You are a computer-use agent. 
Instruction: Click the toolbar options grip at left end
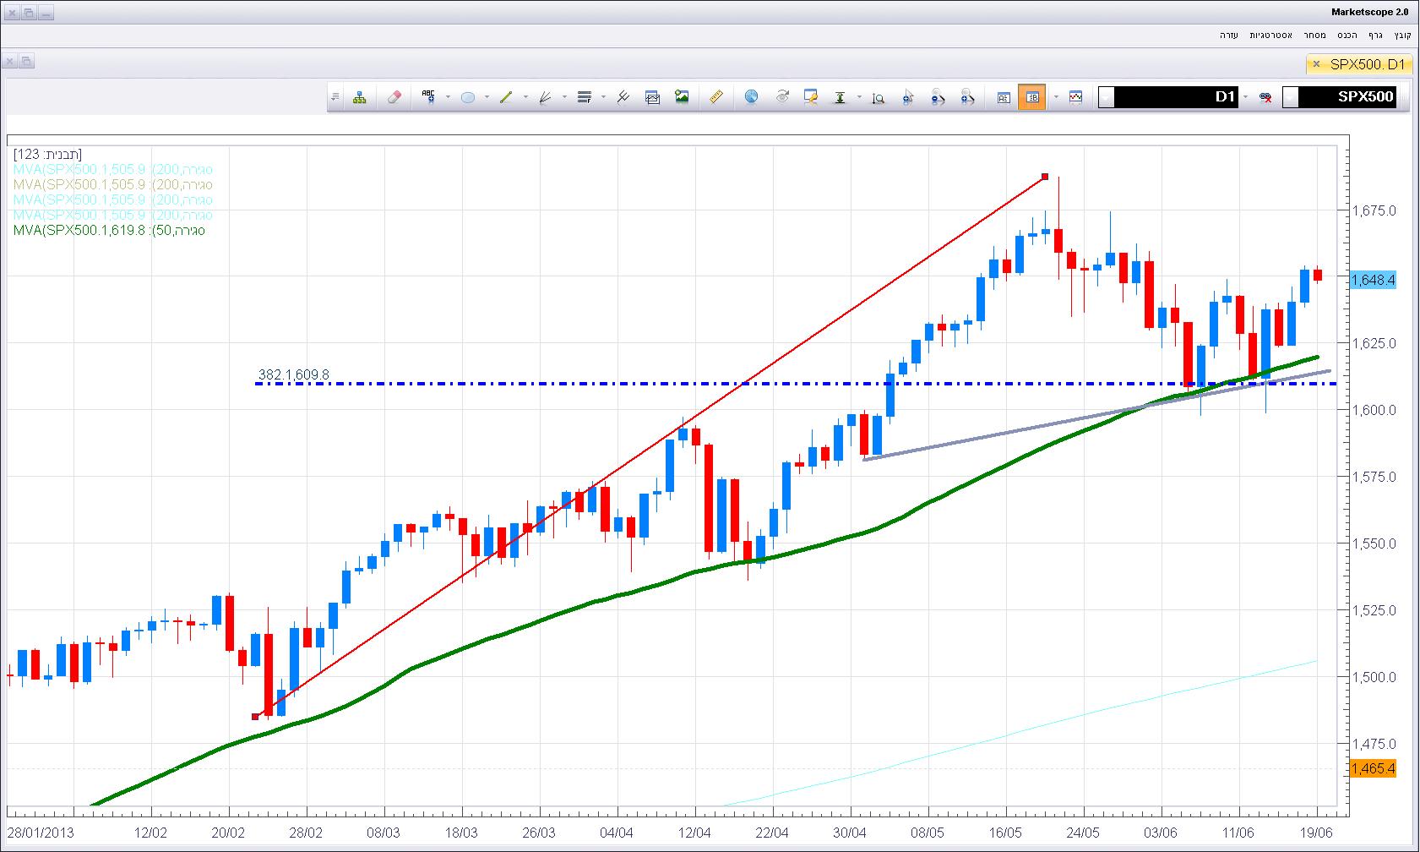(335, 97)
